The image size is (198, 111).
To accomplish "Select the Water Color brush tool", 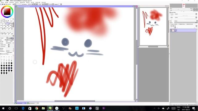I will pos(11,23).
